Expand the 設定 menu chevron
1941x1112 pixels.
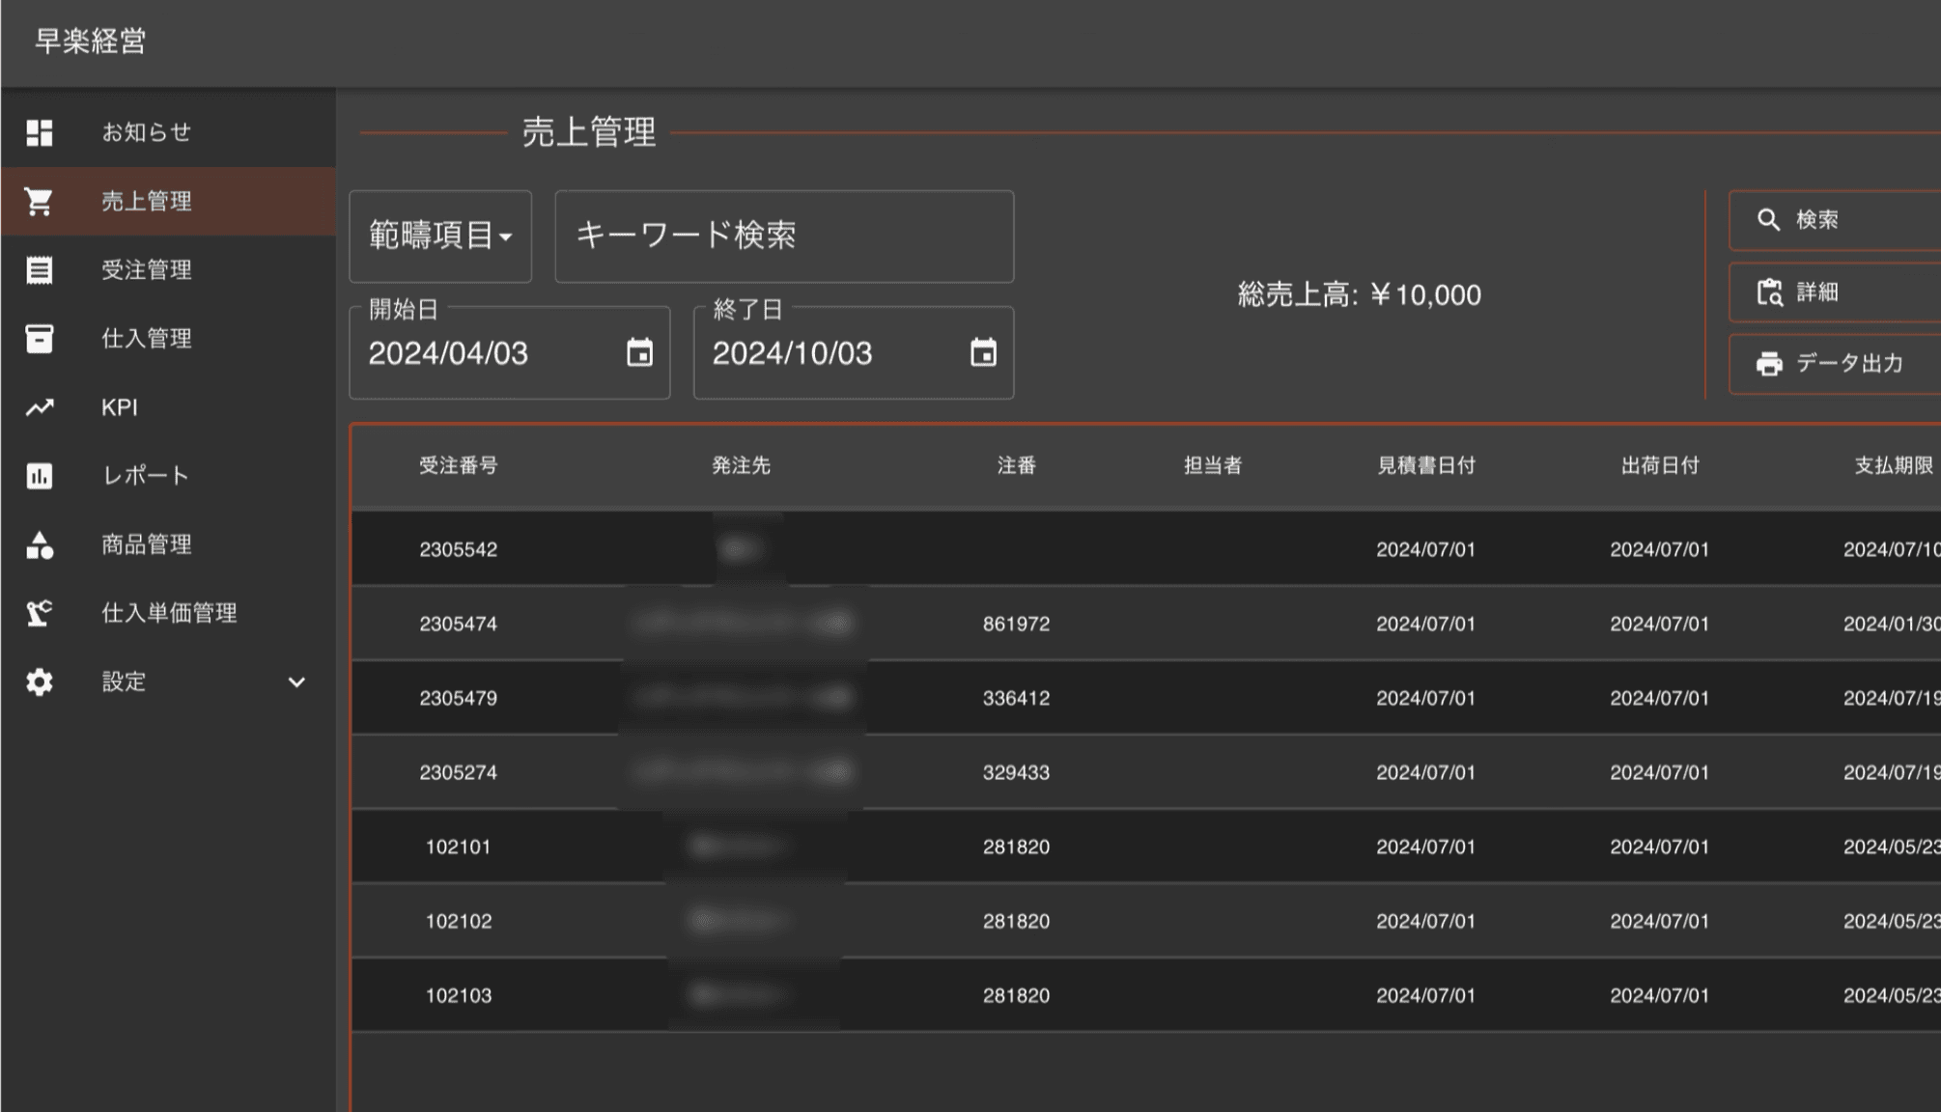296,682
